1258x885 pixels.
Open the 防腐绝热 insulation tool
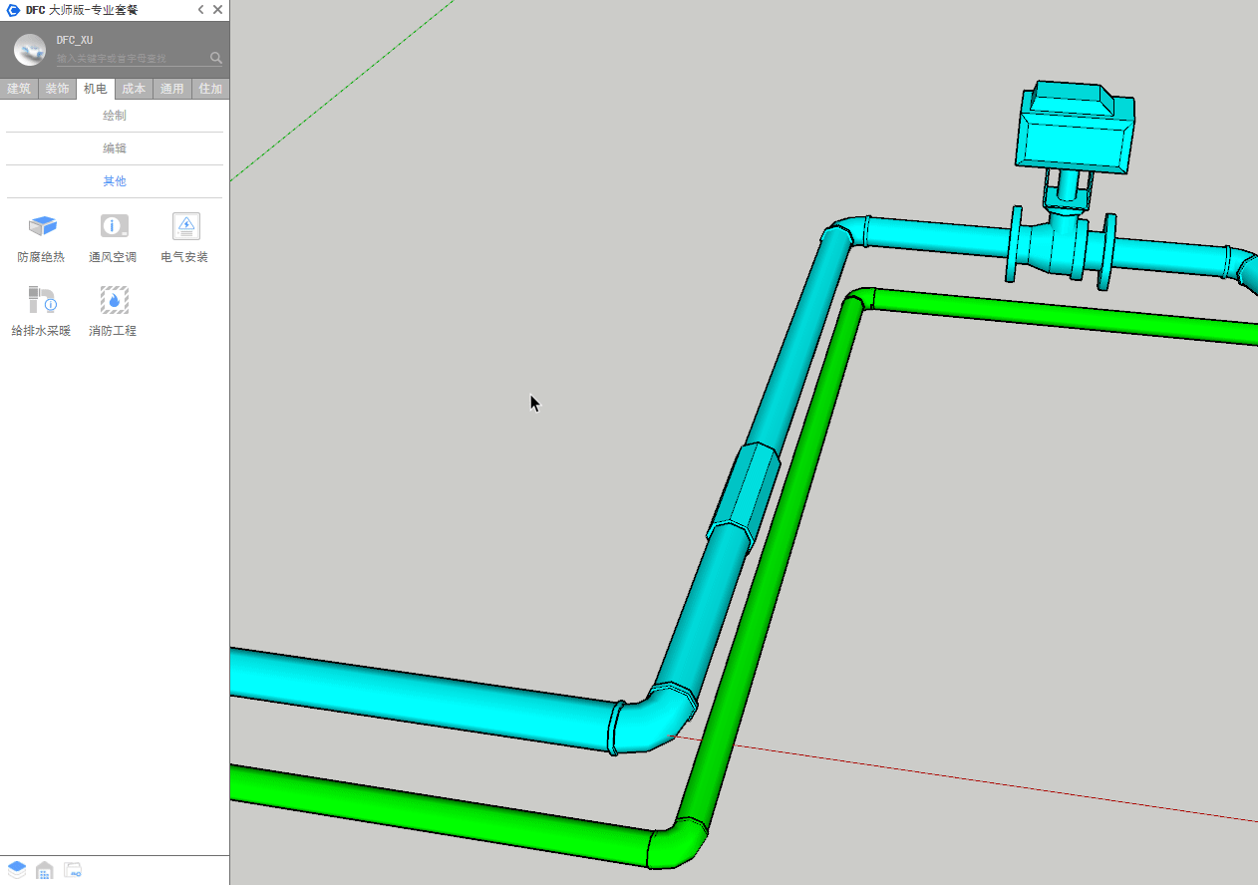tap(42, 227)
